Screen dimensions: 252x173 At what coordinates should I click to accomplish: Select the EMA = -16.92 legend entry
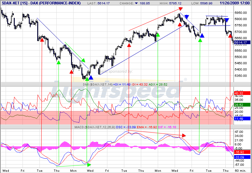pyautogui.click(x=147, y=127)
